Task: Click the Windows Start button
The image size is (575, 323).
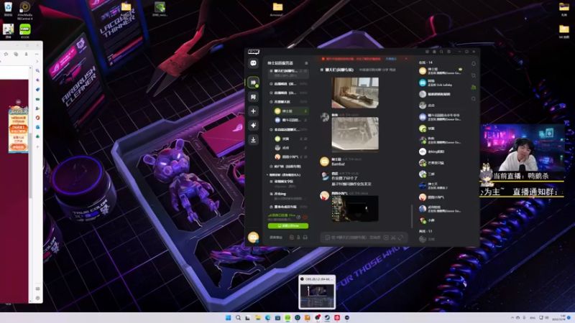Action: point(228,317)
